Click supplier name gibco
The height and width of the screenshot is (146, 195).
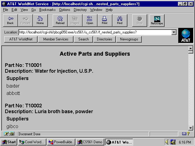(x=12, y=127)
